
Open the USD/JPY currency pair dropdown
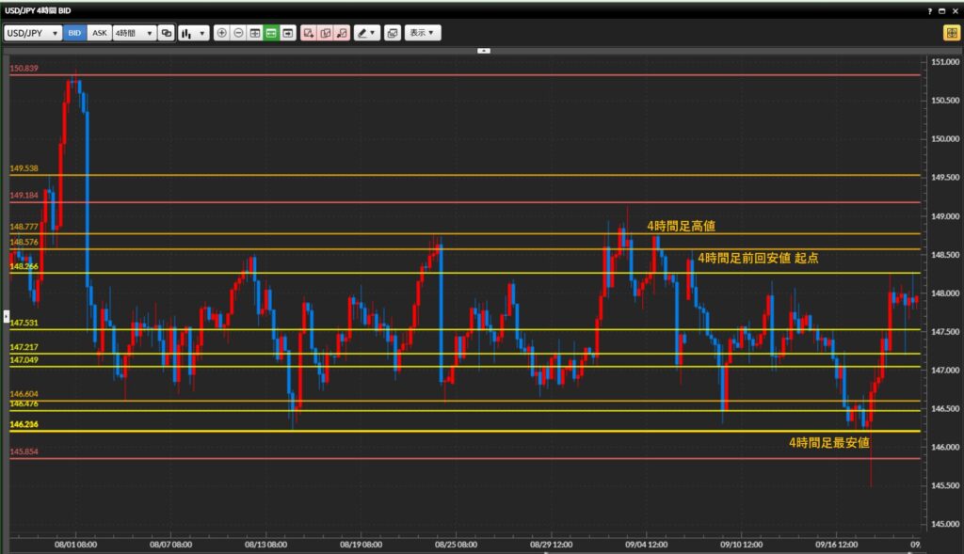click(33, 33)
